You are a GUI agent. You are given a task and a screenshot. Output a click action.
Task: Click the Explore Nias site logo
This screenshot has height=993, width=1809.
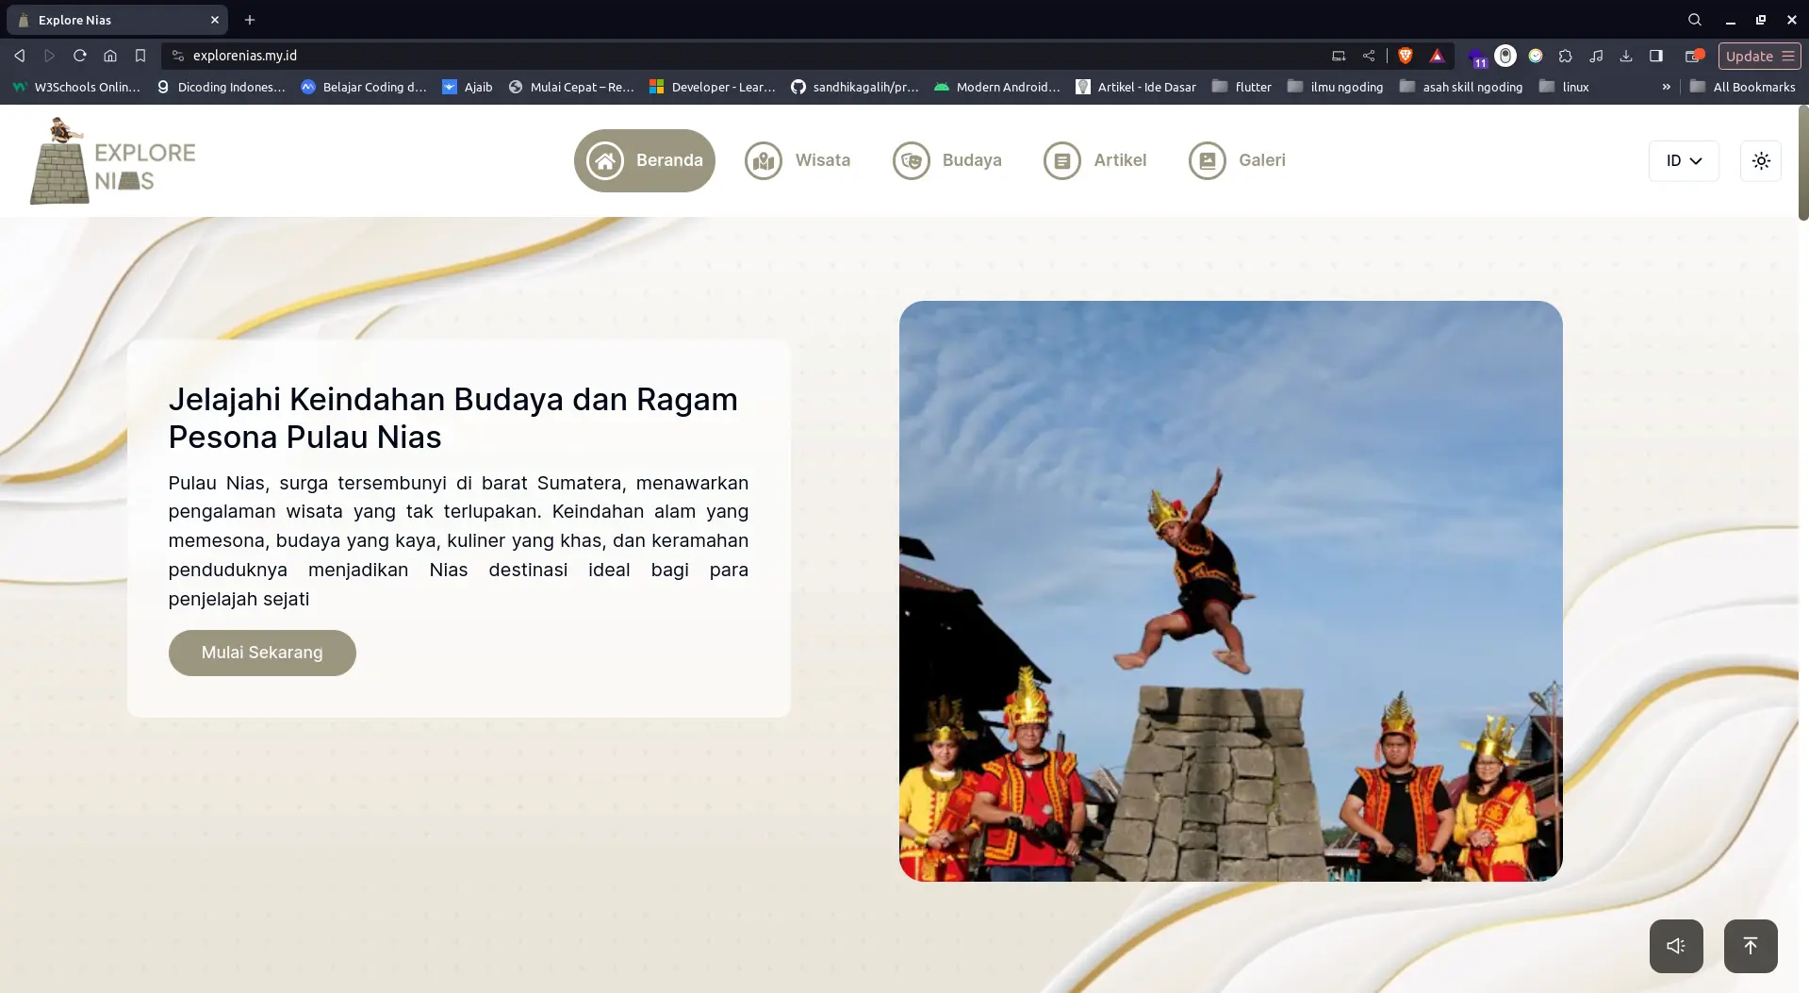tap(110, 160)
